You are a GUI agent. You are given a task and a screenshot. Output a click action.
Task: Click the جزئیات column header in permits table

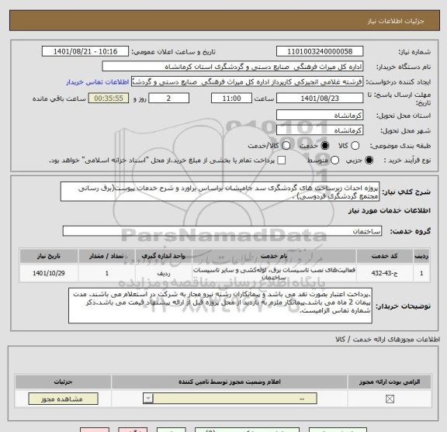click(x=64, y=382)
